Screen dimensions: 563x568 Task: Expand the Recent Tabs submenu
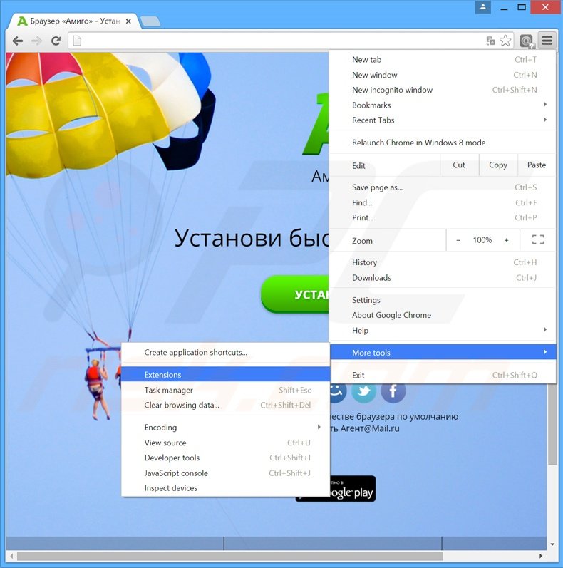coord(443,120)
